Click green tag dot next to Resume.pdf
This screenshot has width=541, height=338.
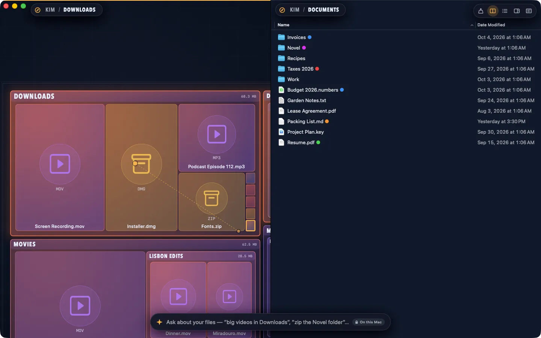coord(318,142)
